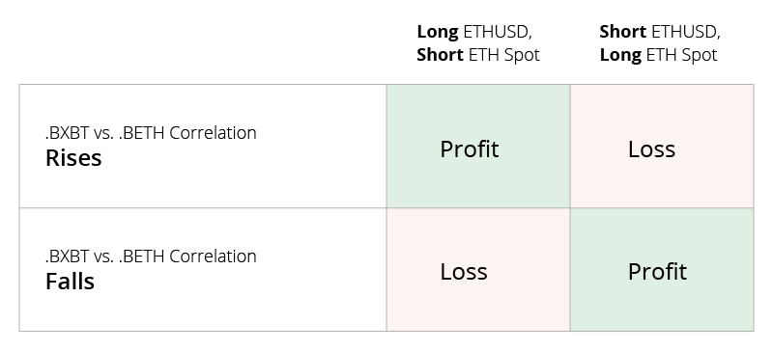This screenshot has width=773, height=351.
Task: Select the bold 'Rises' label
Action: point(73,158)
